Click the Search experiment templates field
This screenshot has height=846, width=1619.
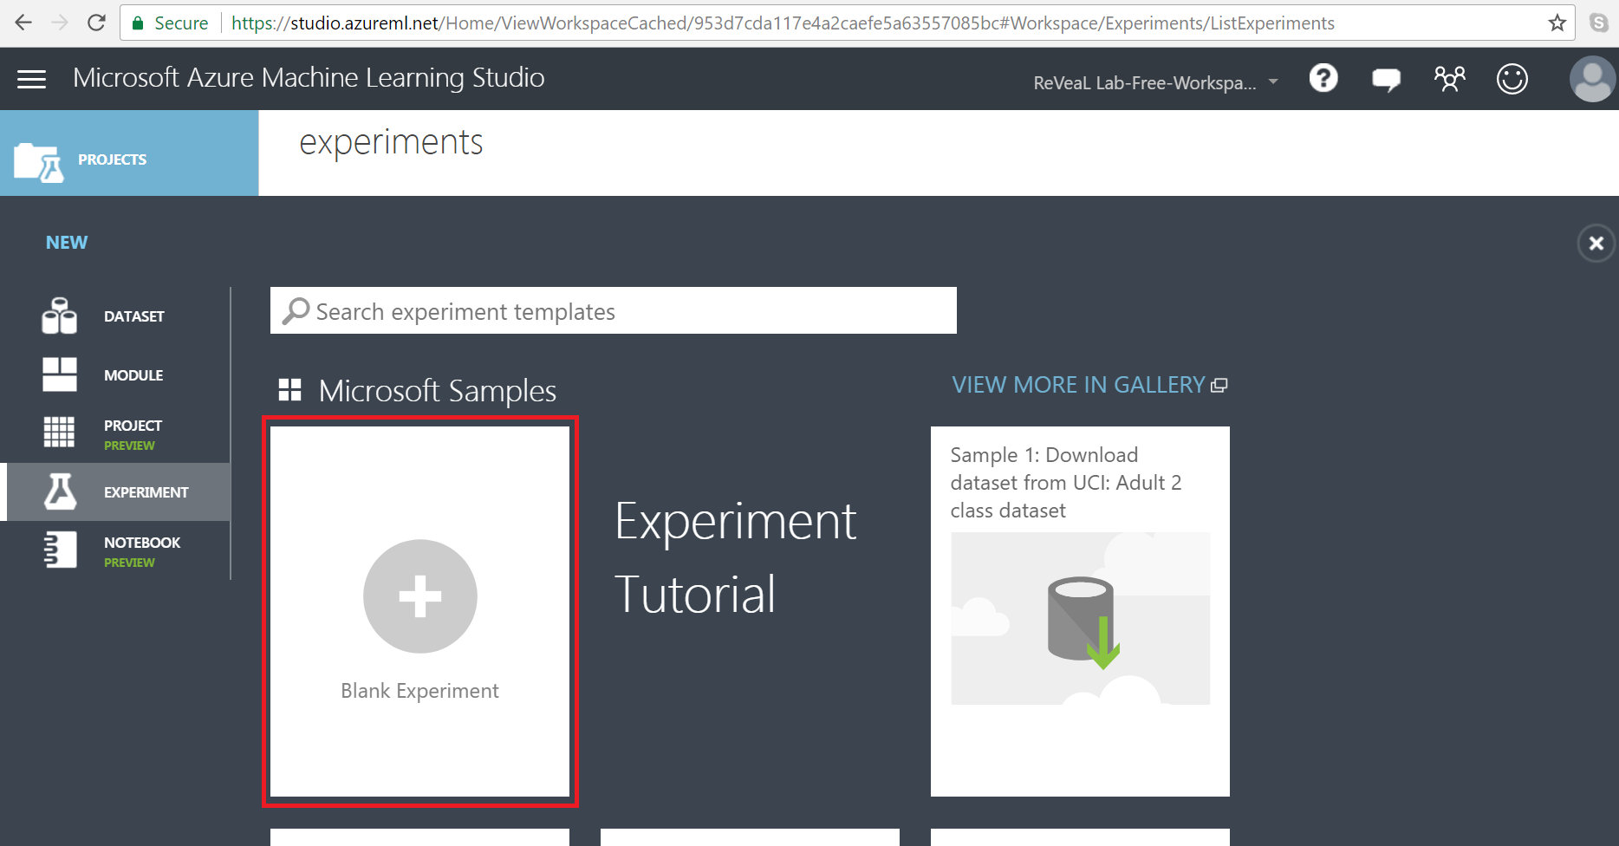pos(614,310)
